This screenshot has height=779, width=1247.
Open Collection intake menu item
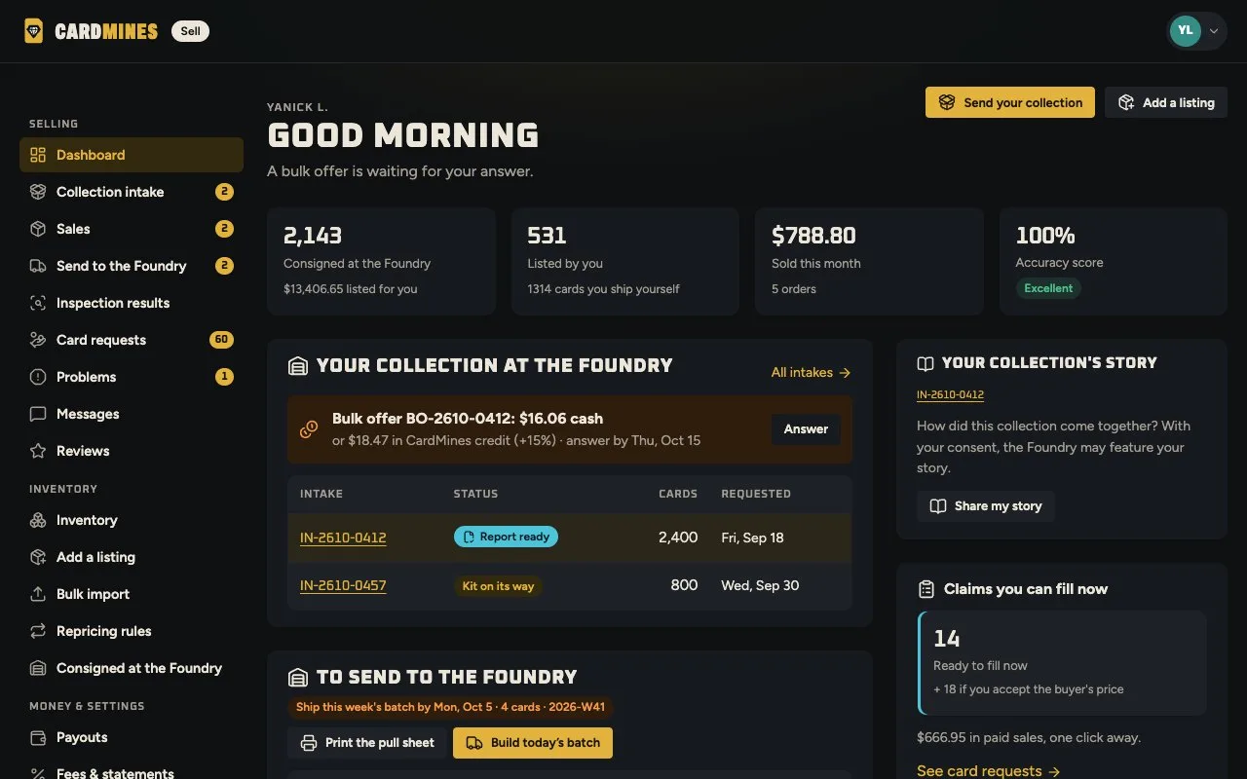point(132,192)
